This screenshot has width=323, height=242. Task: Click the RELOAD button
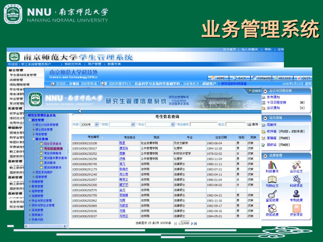283,78
